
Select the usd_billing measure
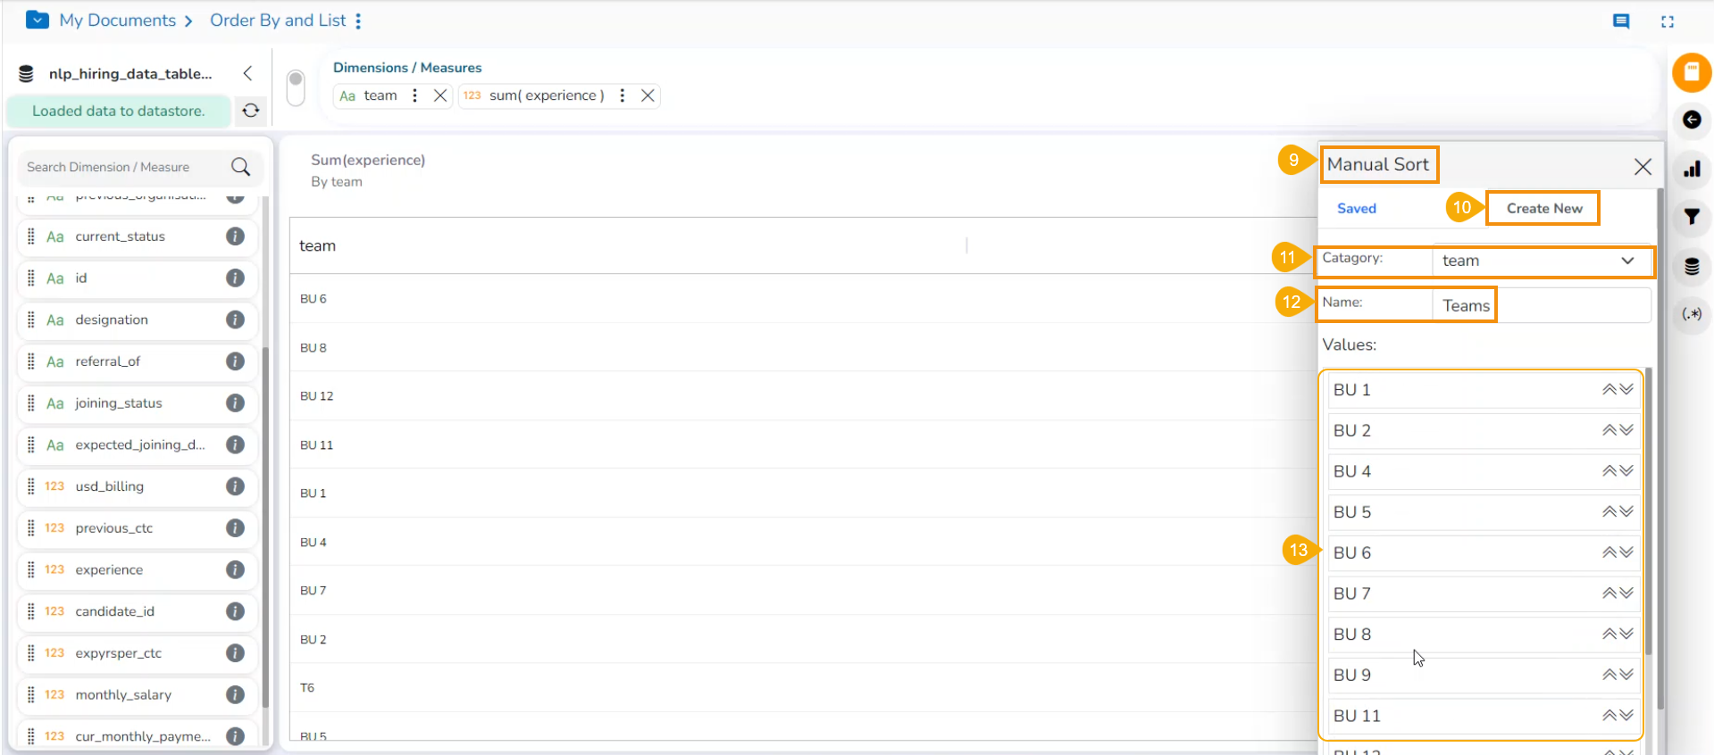[138, 486]
